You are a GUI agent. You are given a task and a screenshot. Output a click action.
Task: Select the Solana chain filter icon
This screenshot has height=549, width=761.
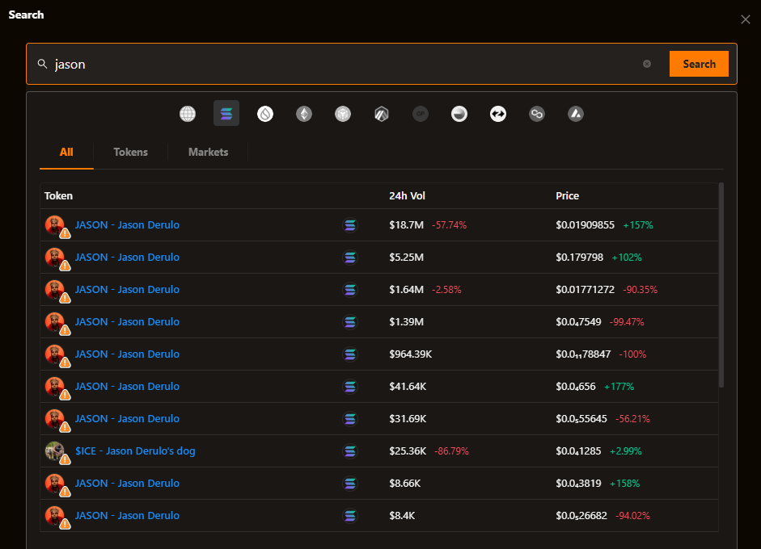point(226,113)
